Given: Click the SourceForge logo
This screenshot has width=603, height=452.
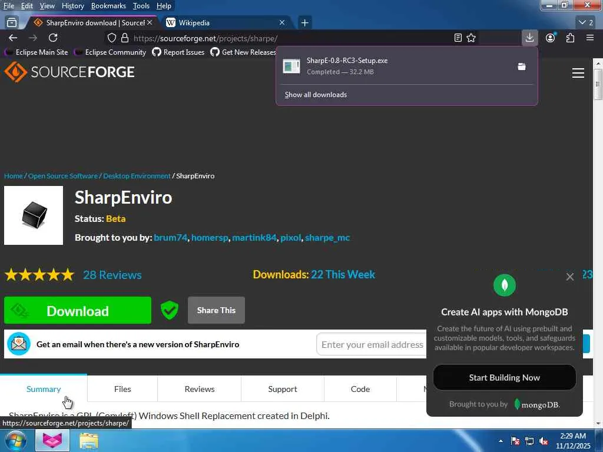Looking at the screenshot, I should [69, 72].
